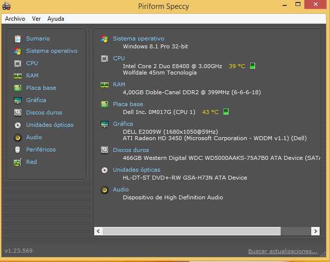Open the Ver menu
Image resolution: width=330 pixels, height=262 pixels.
pos(36,19)
